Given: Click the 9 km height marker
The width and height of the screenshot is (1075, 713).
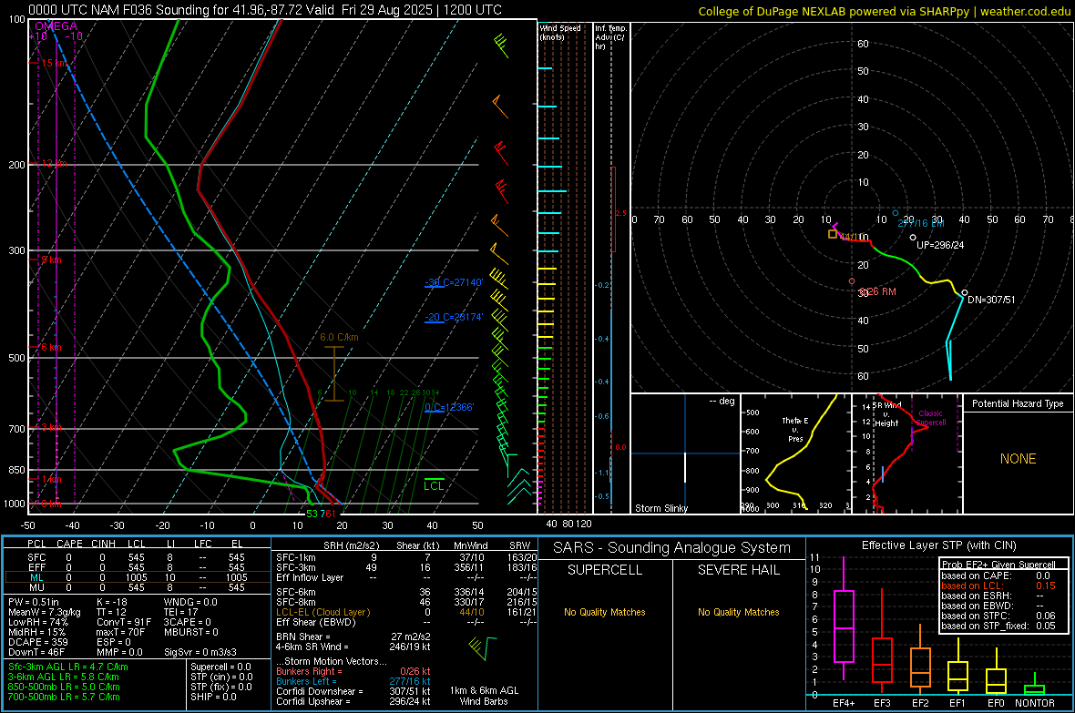Looking at the screenshot, I should click(x=51, y=260).
